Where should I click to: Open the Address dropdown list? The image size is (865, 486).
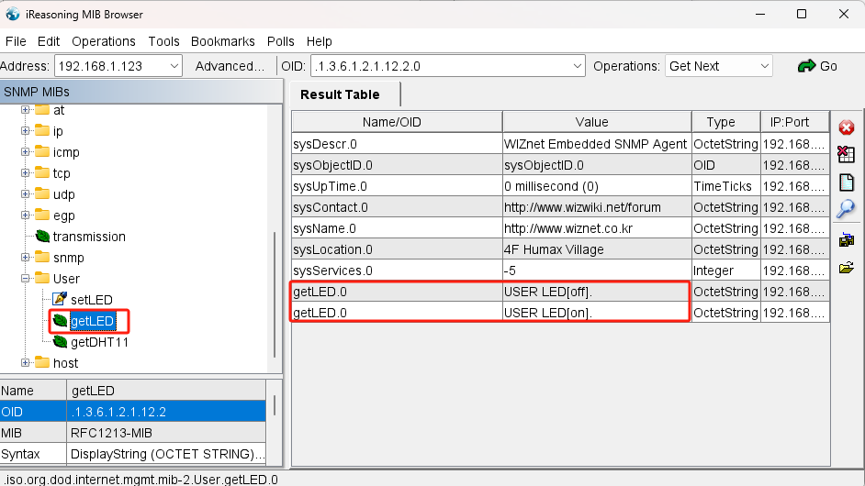coord(174,66)
